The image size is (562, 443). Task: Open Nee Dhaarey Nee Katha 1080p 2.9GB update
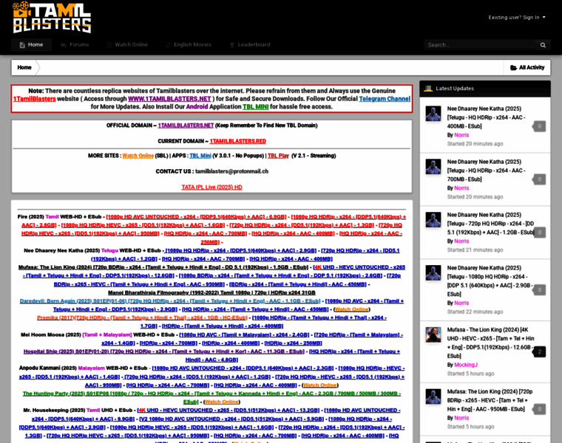(x=490, y=281)
